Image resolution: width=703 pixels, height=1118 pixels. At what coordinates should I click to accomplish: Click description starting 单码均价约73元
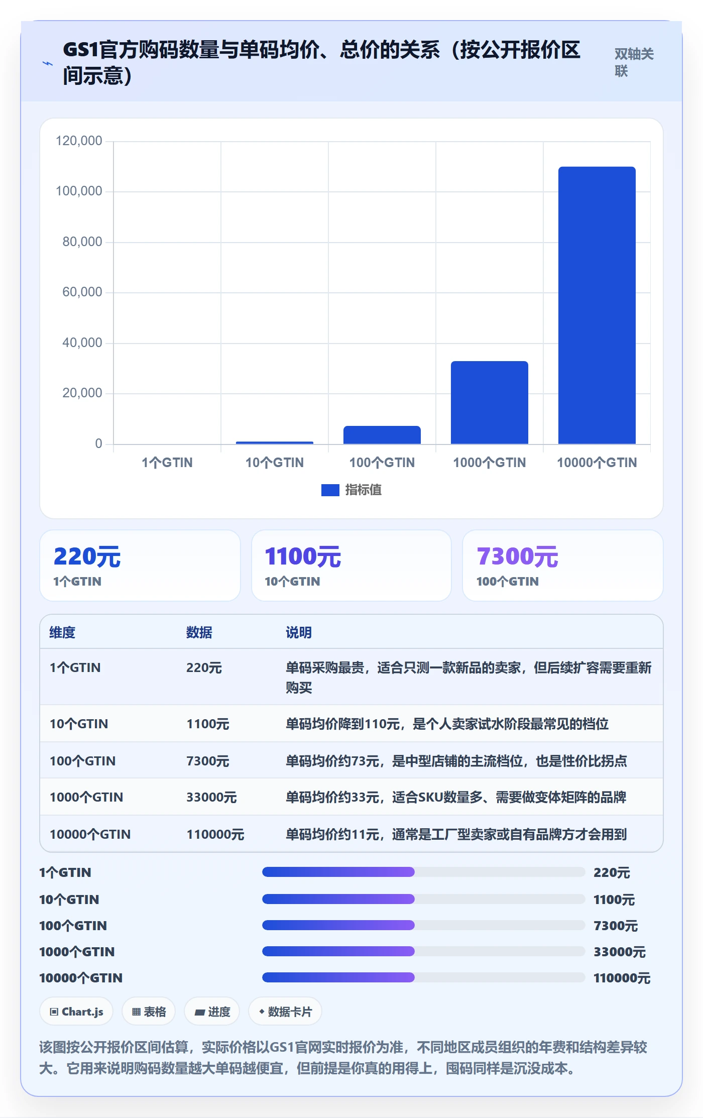coord(456,761)
